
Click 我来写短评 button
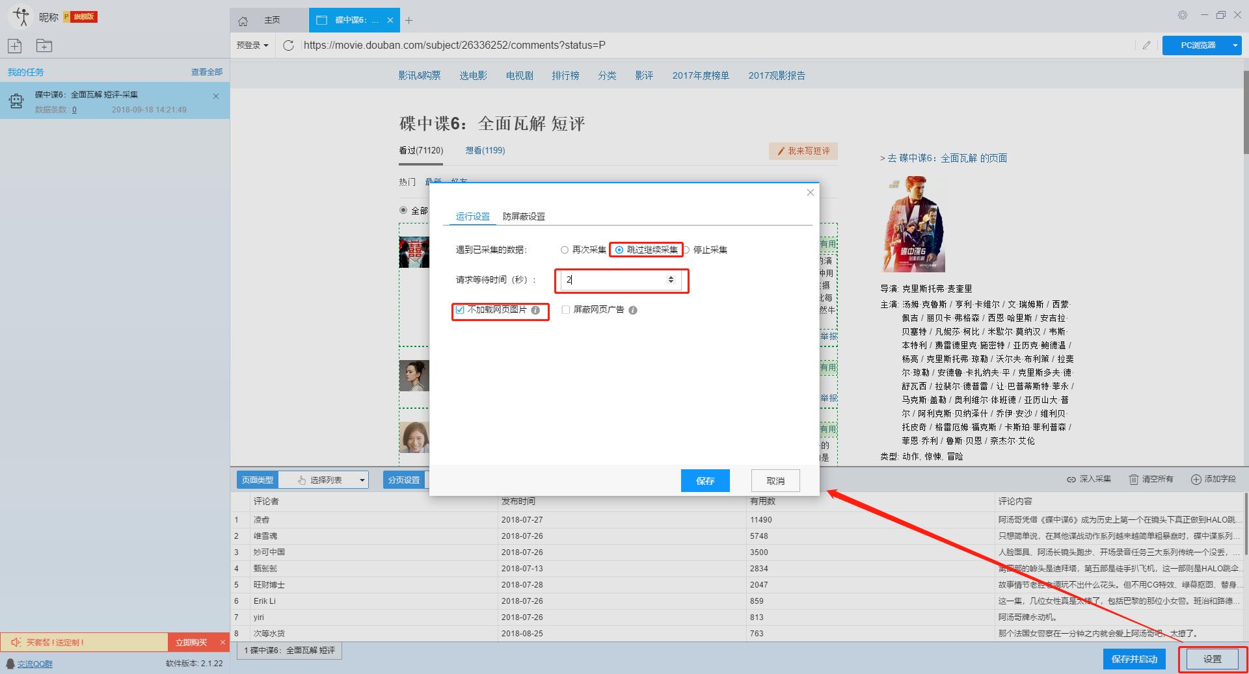[x=803, y=151]
